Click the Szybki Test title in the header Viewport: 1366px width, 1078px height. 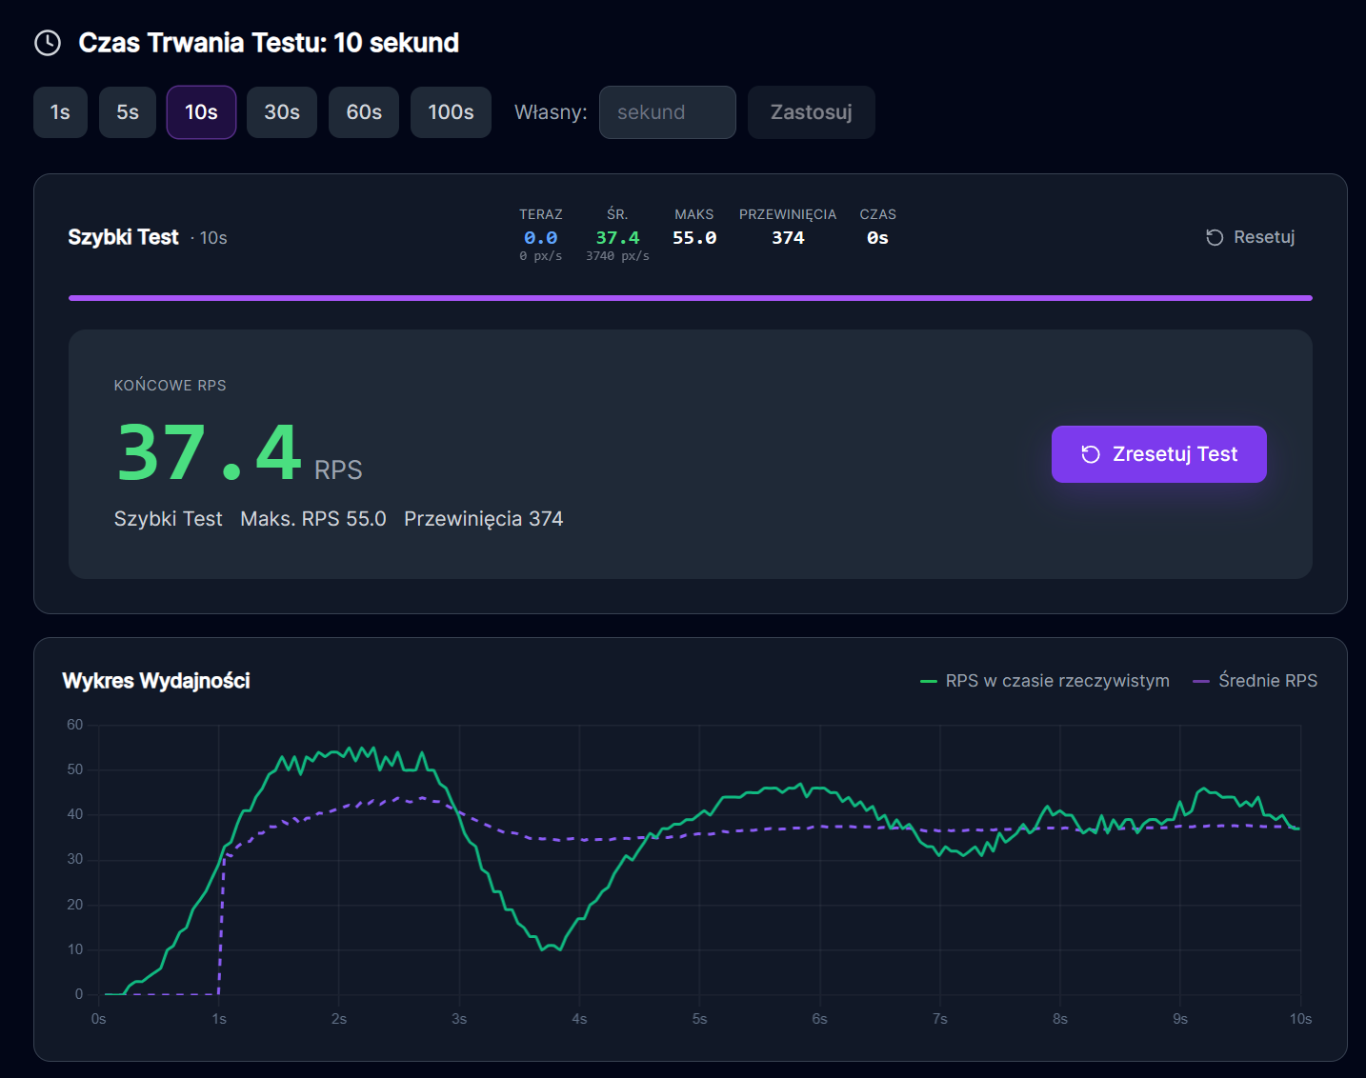[123, 237]
